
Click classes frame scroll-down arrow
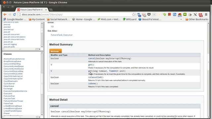[42, 115]
